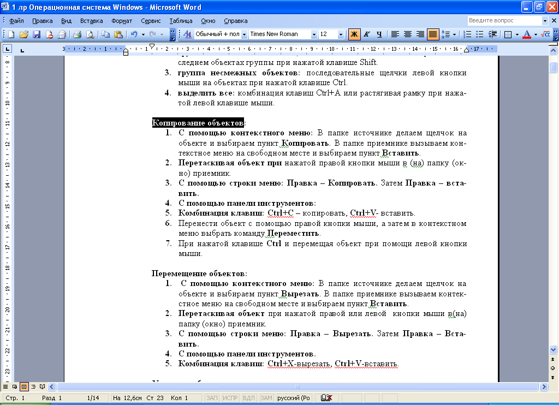The height and width of the screenshot is (405, 559).
Task: Align text to the right
Action: [x=420, y=34]
